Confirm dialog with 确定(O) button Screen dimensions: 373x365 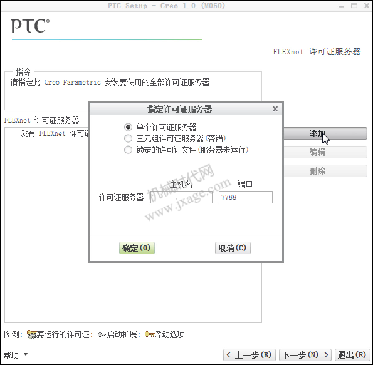pyautogui.click(x=137, y=248)
